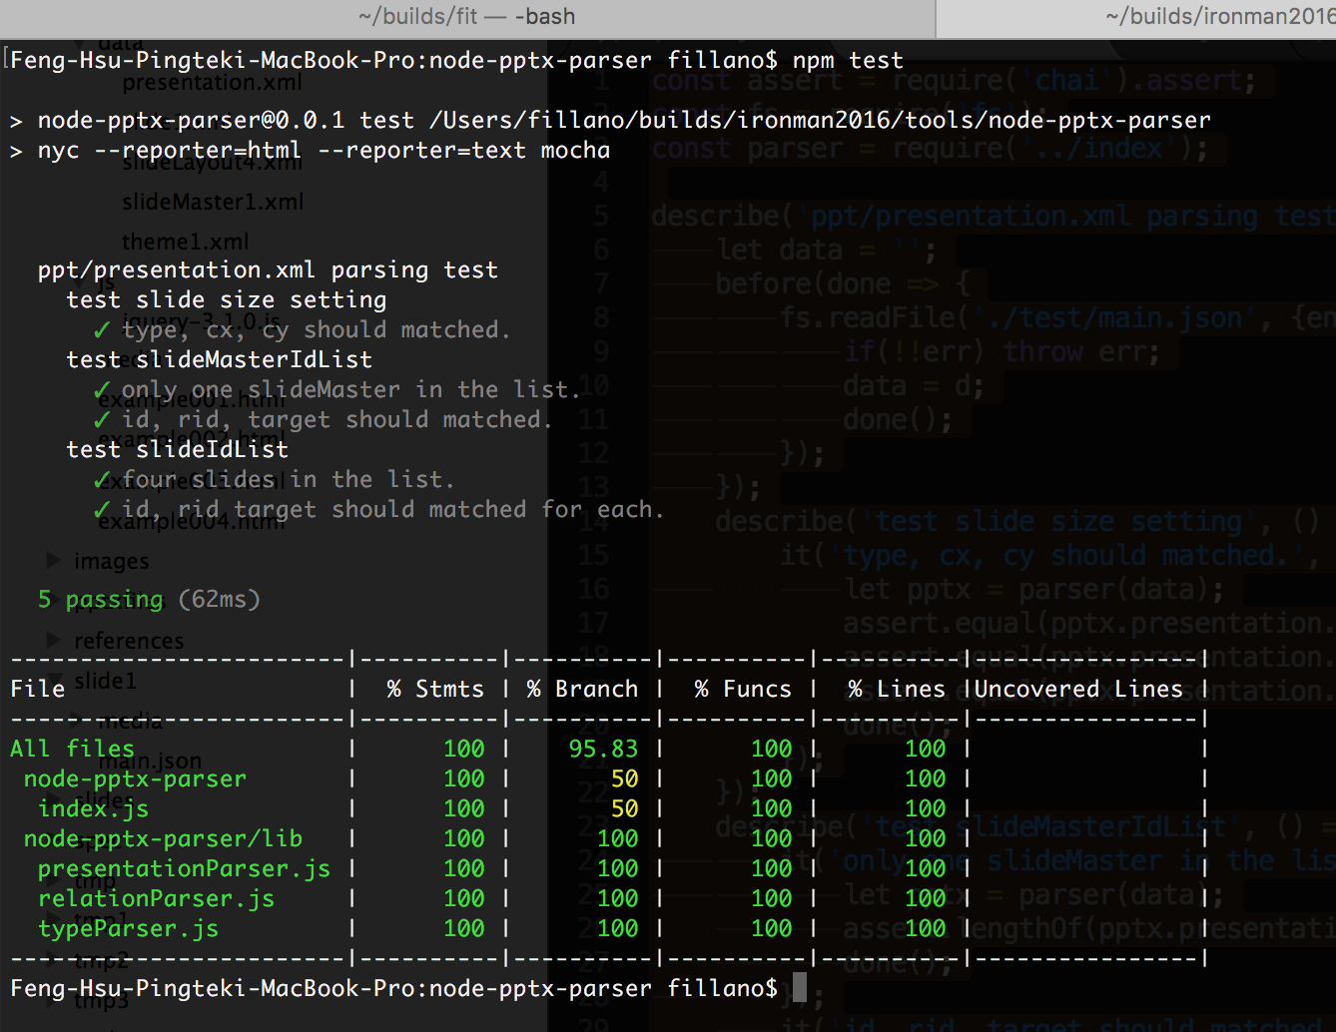Click relationParser.js file name

point(156,898)
